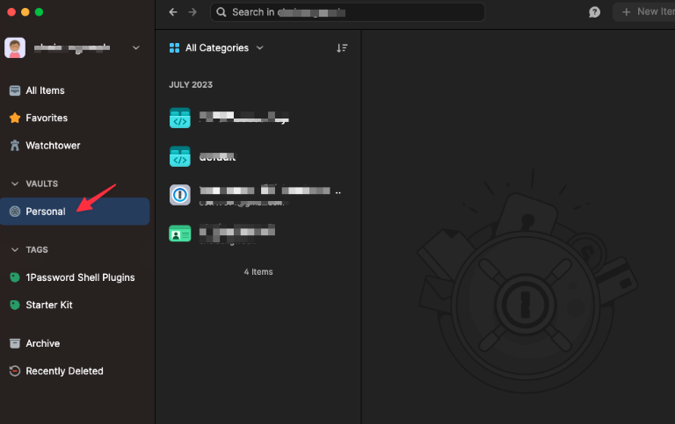Select the first API credential item icon
The height and width of the screenshot is (424, 675).
[180, 118]
